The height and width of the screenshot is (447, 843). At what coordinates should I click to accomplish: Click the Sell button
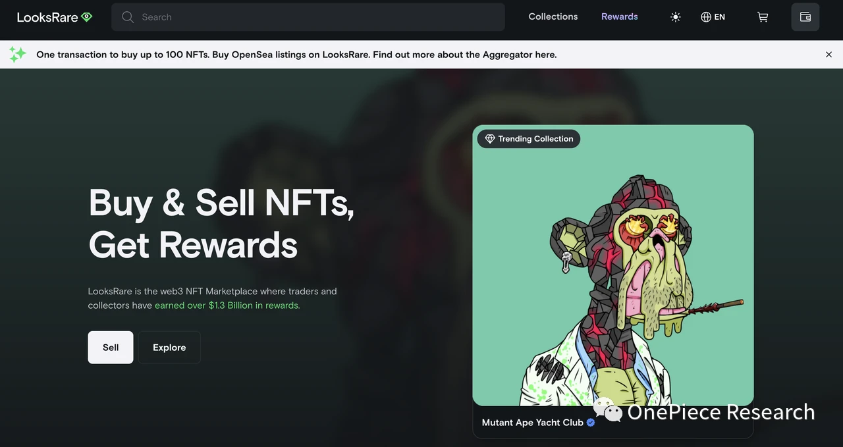click(111, 348)
